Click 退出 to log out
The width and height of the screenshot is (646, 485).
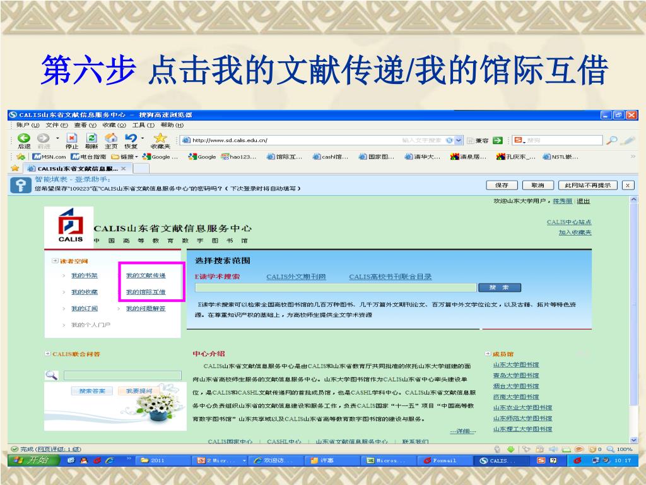(584, 201)
